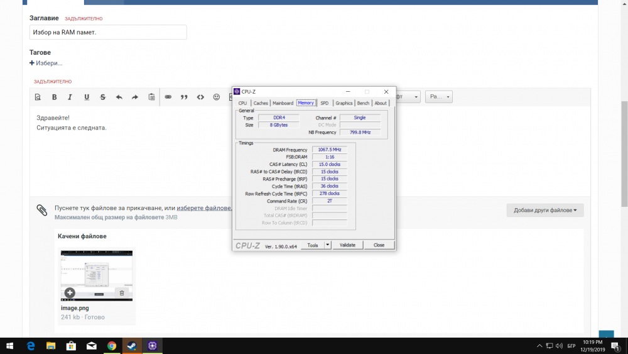Click the paste clipboard toolbar icon
The height and width of the screenshot is (354, 628).
tap(151, 97)
